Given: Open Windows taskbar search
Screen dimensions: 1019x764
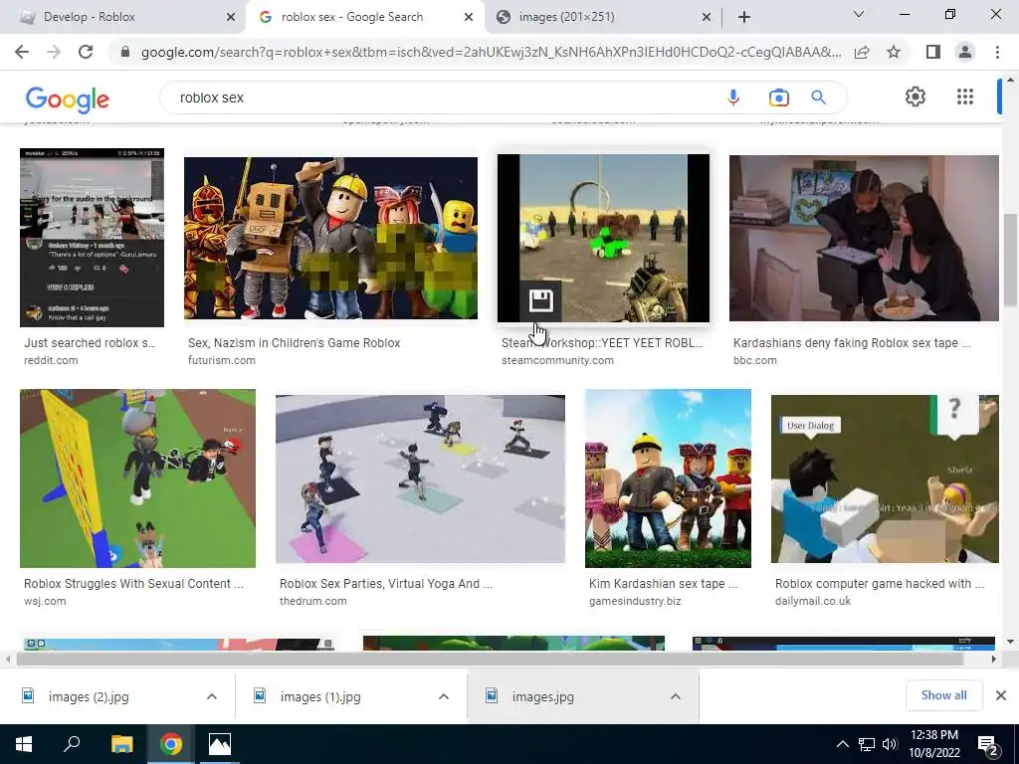Looking at the screenshot, I should 72,744.
